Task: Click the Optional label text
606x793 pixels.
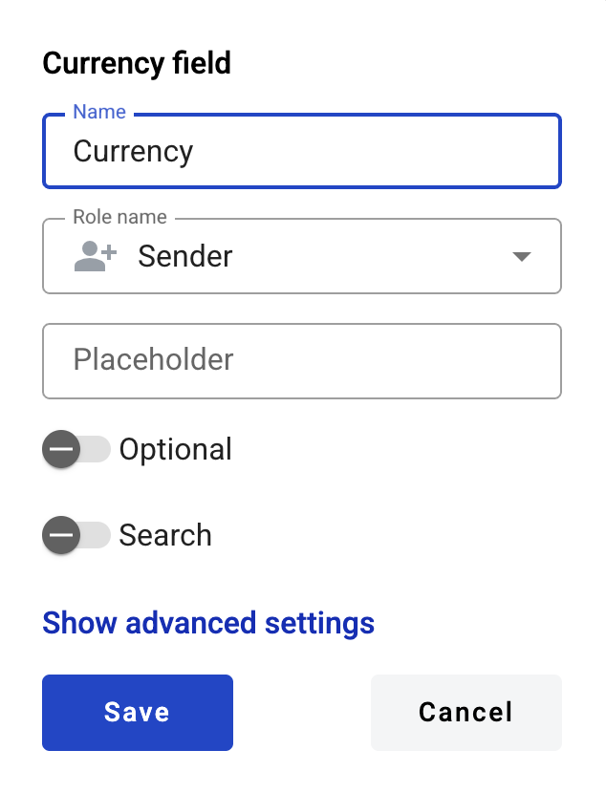Action: click(176, 449)
